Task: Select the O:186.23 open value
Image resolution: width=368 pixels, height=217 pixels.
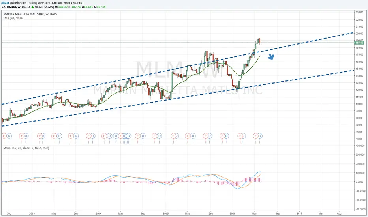Action: coord(62,7)
